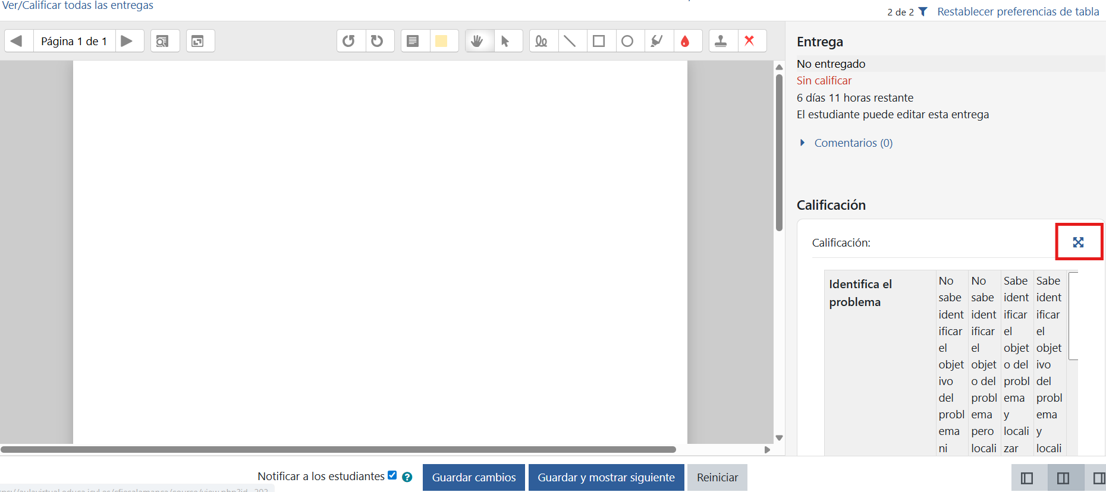1106x492 pixels.
Task: Select the rectangle drawing tool
Action: point(599,41)
